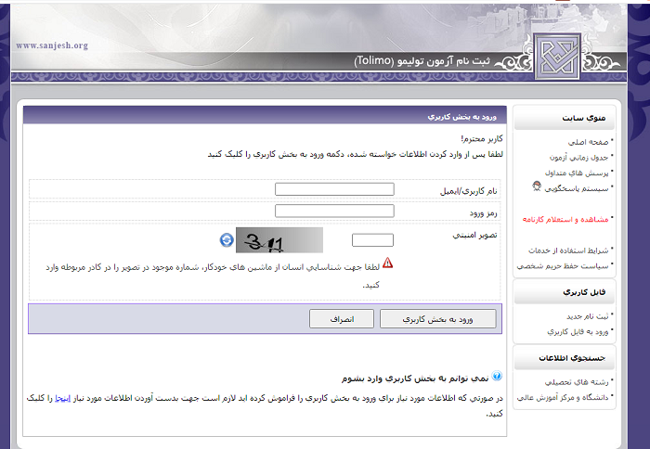Open رشته های تحصیلی link
Viewport: 650px width, 449px height.
[x=577, y=382]
